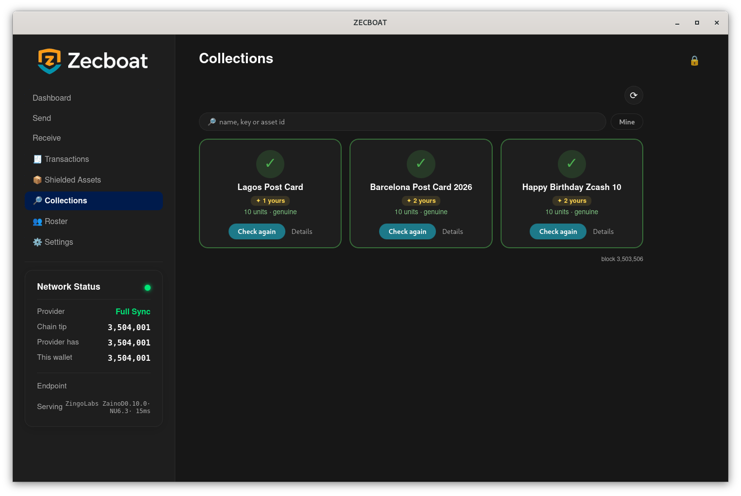Click the 'Lagos Post Card' title
The image size is (741, 496).
pos(270,187)
